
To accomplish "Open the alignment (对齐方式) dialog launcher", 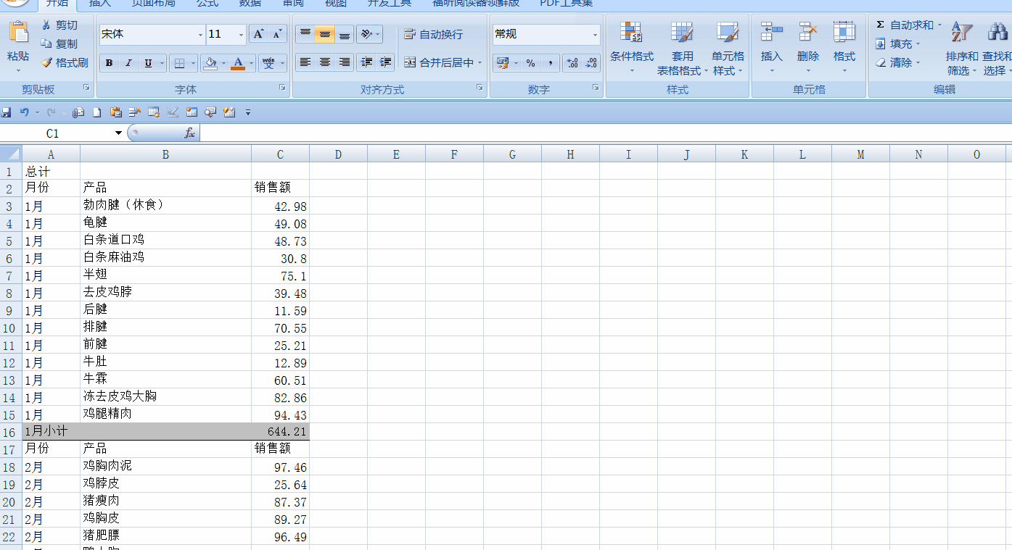I will click(x=480, y=87).
